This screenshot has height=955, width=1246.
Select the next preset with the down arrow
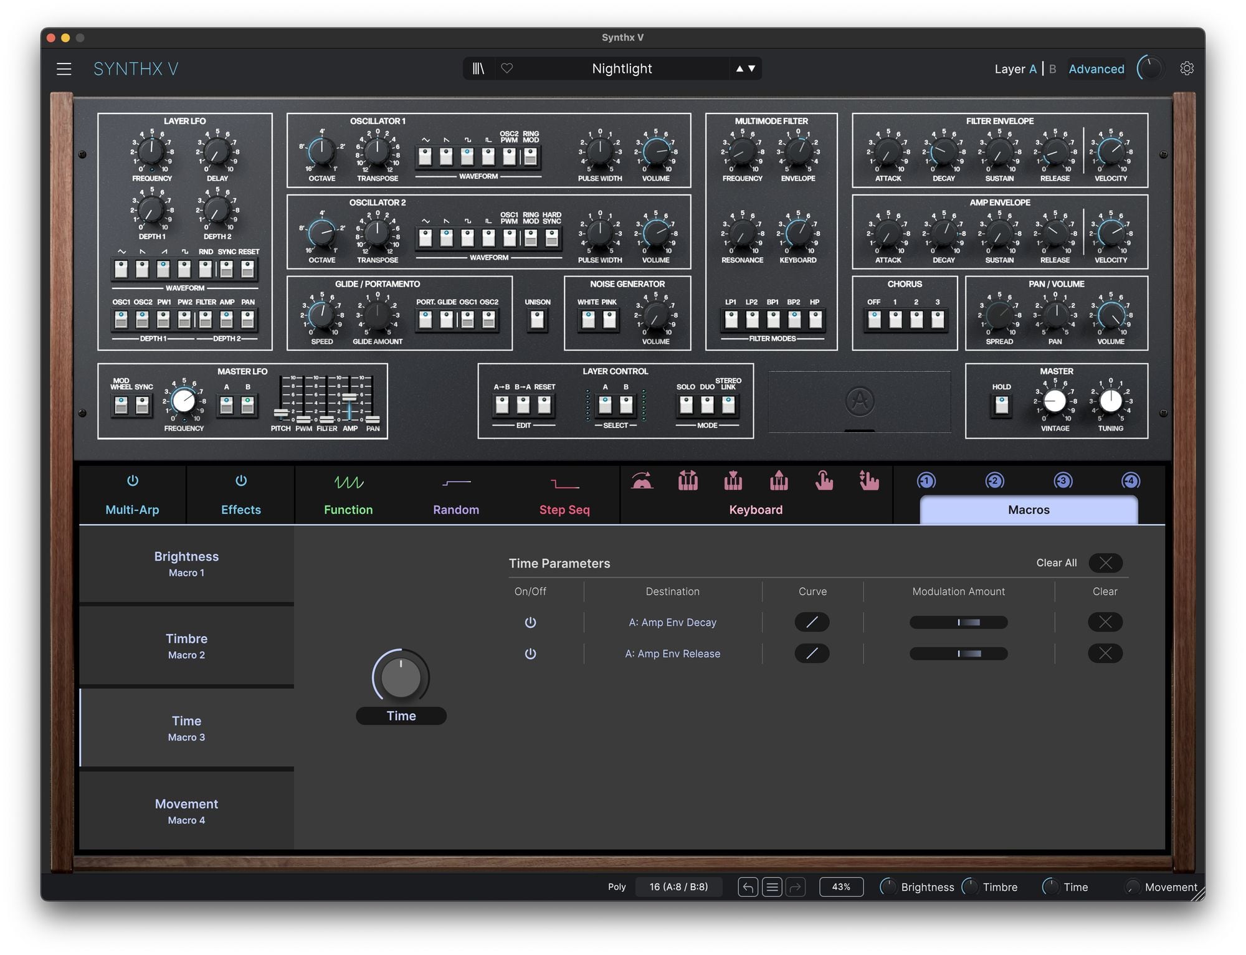[x=752, y=69]
